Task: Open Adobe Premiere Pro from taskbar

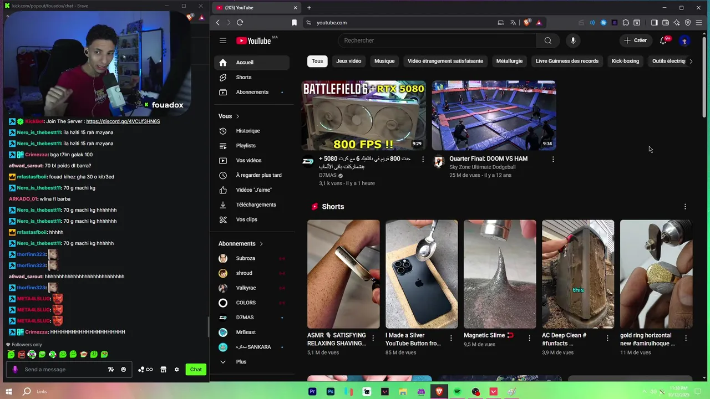Action: [x=312, y=392]
